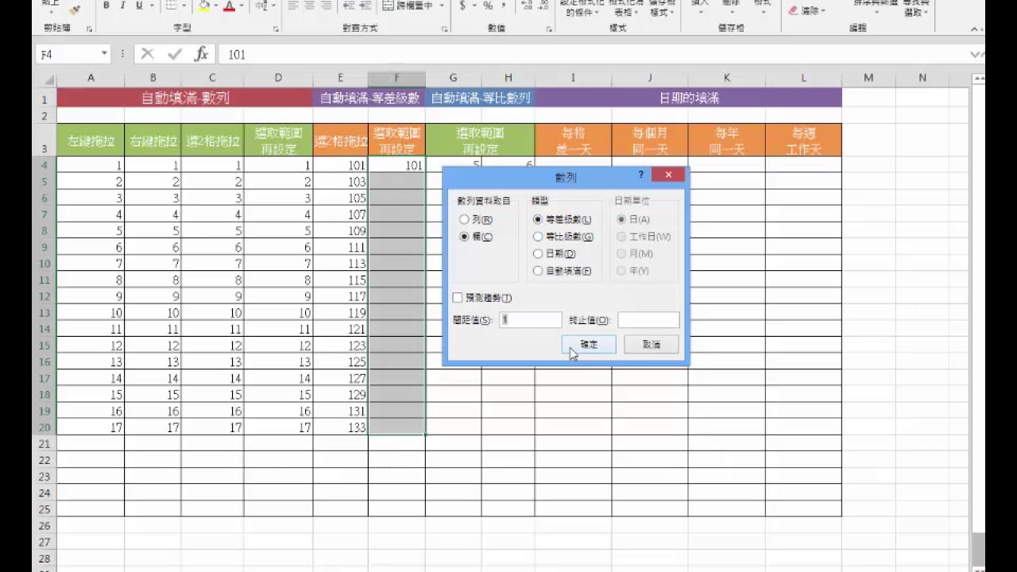This screenshot has height=572, width=1017.
Task: Click the Fill Color bucket icon
Action: 203,6
